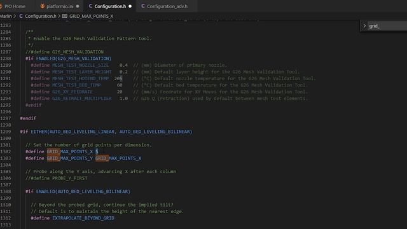Expand the find widget replace toggle chevron
Viewport: 407px width, 229px height.
[x=364, y=26]
